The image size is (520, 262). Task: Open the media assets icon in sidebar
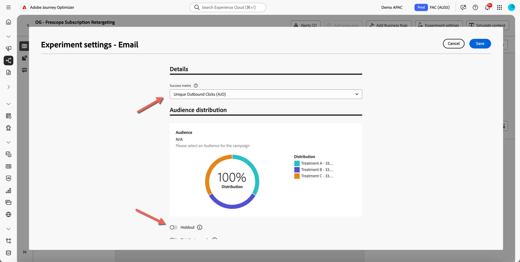click(8, 154)
